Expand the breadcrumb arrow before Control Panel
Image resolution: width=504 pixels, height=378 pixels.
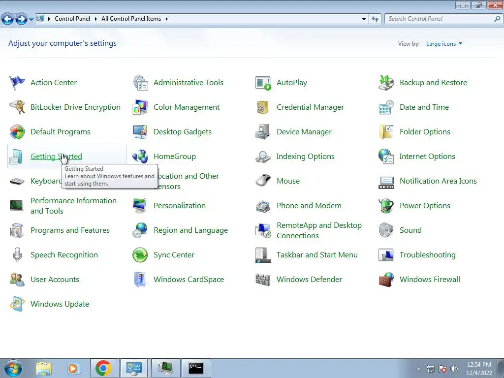(49, 19)
